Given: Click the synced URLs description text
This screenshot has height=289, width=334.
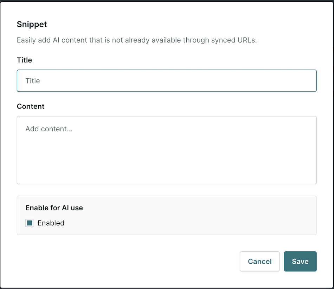Looking at the screenshot, I should (137, 40).
